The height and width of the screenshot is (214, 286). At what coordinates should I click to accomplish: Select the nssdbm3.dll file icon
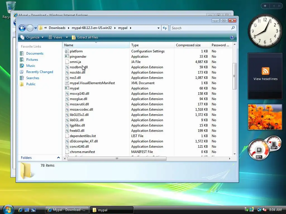click(67, 67)
